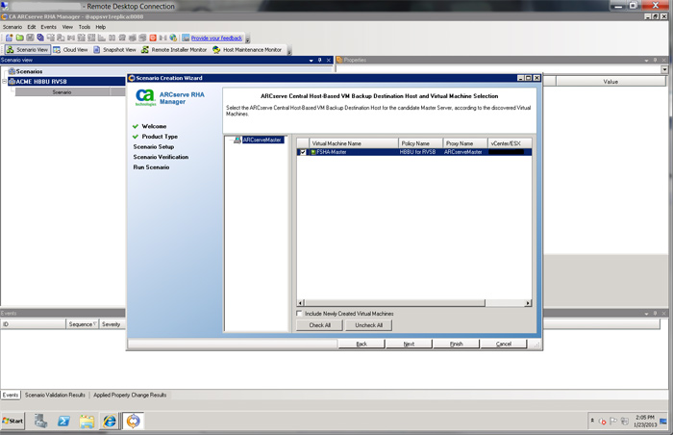
Task: Open Provide your feedback link
Action: [216, 38]
